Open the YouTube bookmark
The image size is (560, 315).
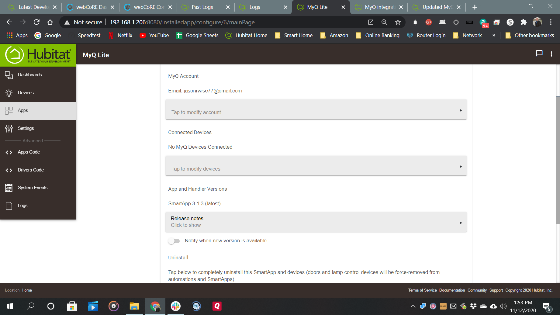click(154, 35)
